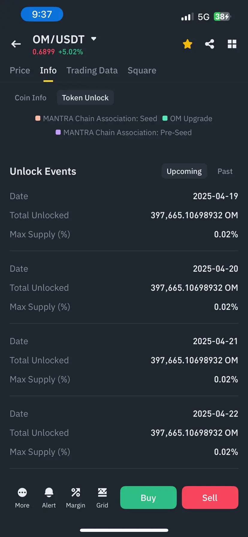This screenshot has width=248, height=537.
Task: Tap the back arrow icon
Action: point(16,44)
